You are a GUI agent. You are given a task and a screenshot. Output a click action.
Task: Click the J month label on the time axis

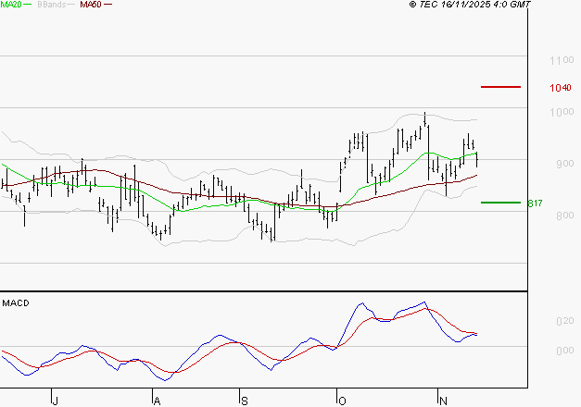pyautogui.click(x=55, y=401)
